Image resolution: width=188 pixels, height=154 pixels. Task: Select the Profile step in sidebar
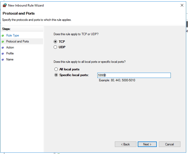[10, 53]
